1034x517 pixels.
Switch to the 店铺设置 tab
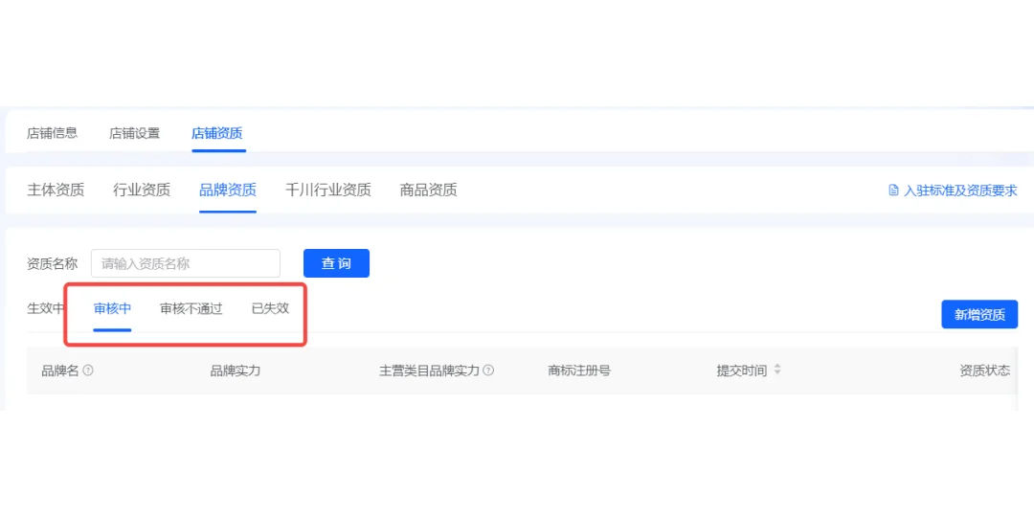(134, 133)
